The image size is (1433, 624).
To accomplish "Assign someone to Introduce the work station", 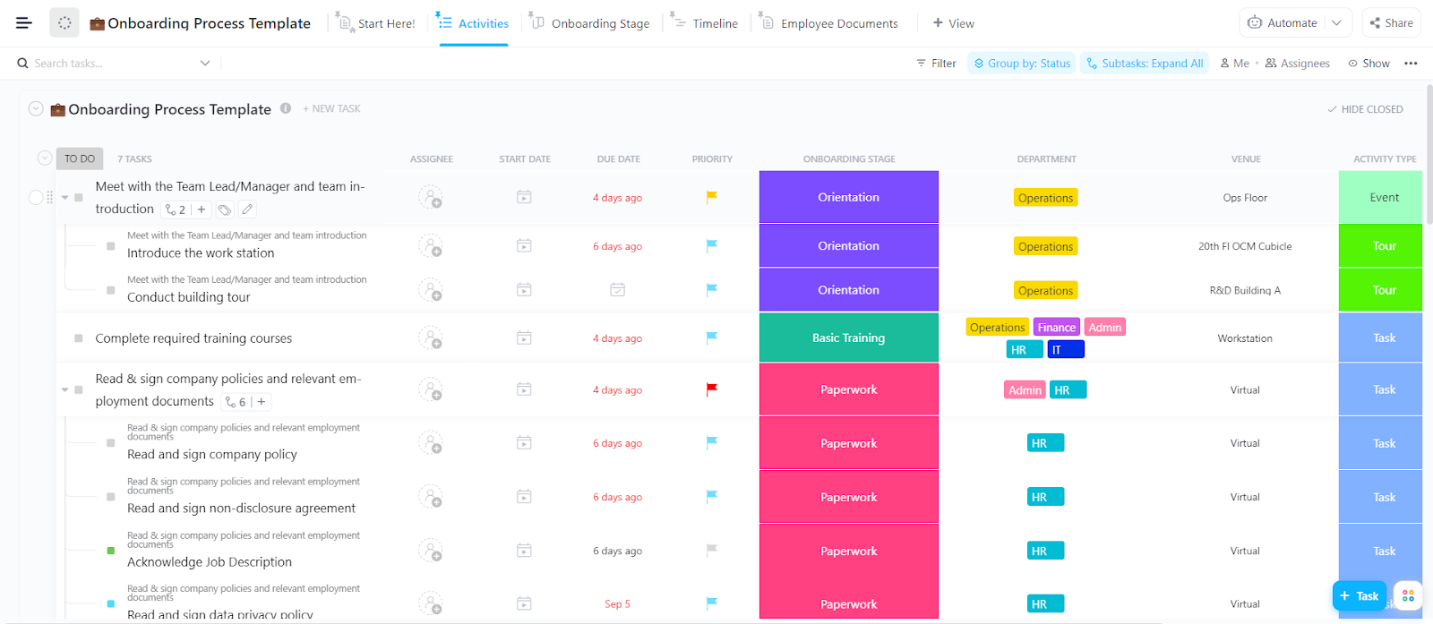I will [431, 246].
